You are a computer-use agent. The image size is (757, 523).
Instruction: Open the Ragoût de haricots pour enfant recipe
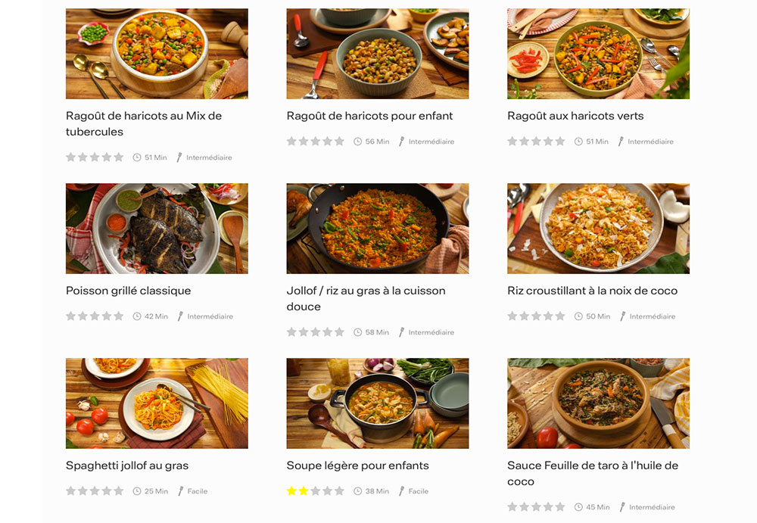369,116
